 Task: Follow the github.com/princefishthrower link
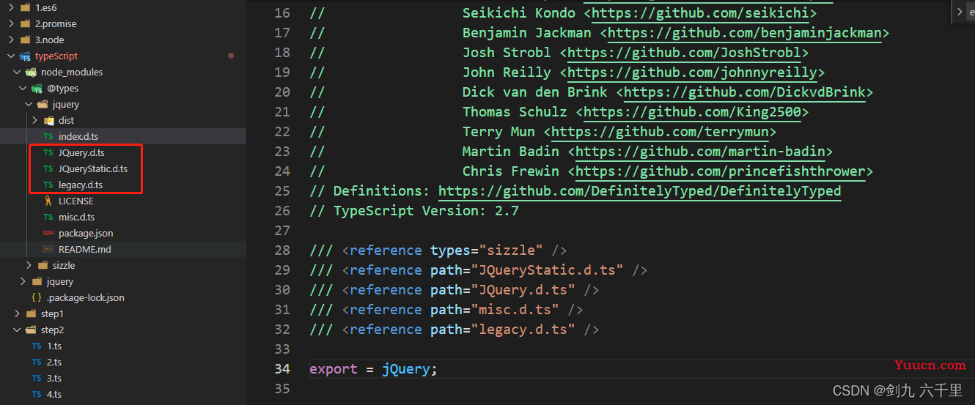click(x=721, y=171)
